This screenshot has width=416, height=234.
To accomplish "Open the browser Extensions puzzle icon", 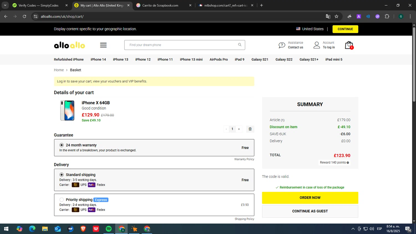I will tap(387, 16).
